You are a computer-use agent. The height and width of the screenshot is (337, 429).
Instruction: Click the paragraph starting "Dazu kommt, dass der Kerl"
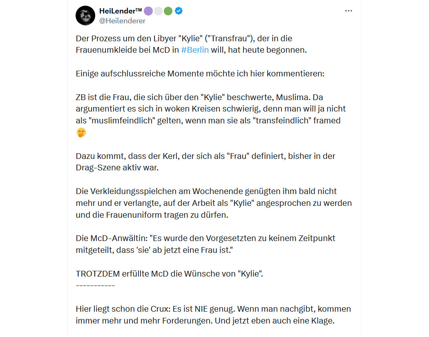pyautogui.click(x=206, y=162)
